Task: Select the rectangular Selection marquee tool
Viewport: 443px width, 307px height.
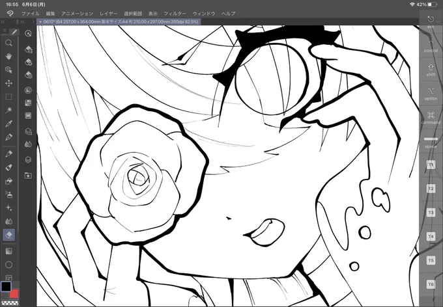Action: (x=8, y=97)
